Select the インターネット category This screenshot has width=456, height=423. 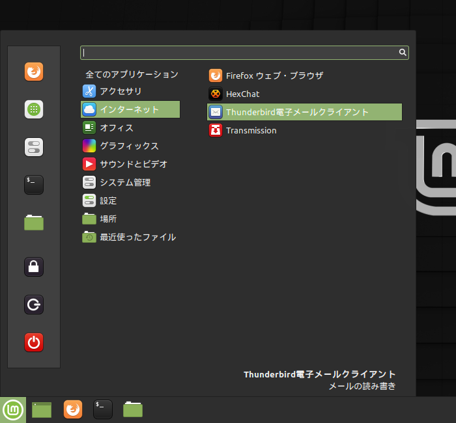point(130,109)
